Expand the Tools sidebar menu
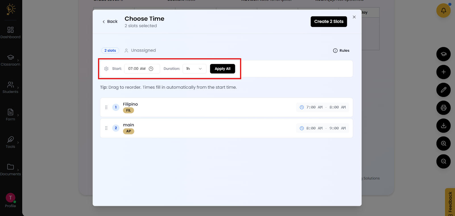455x216 pixels. [x=11, y=142]
